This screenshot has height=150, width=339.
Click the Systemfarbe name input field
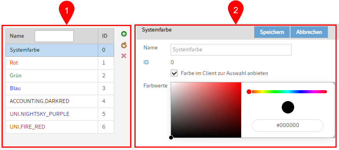(x=231, y=50)
